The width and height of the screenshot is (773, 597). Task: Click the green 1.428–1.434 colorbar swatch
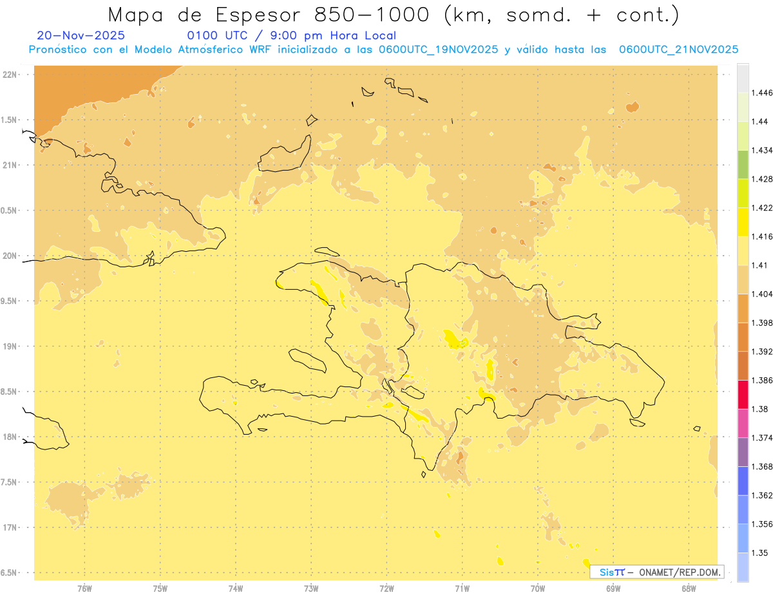tap(743, 164)
